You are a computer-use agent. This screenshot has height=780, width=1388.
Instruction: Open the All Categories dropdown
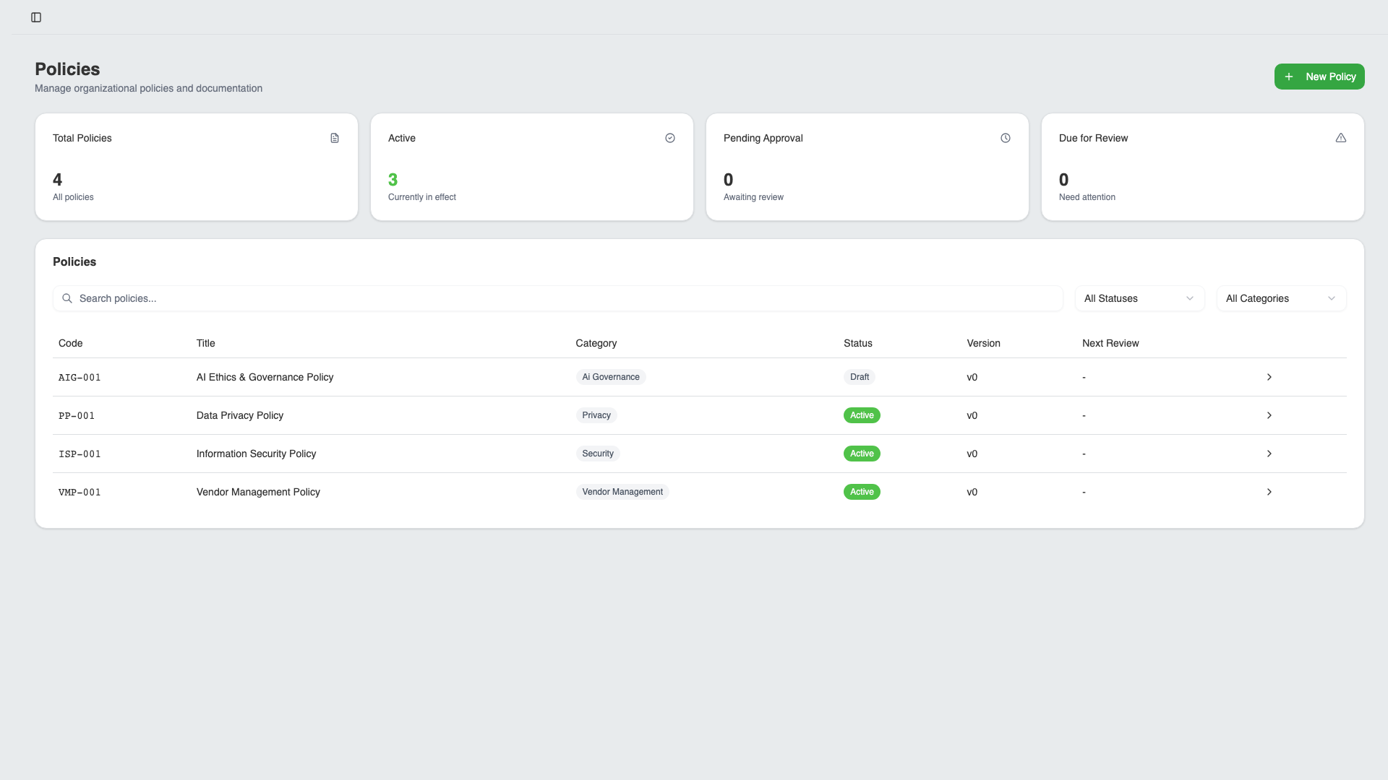pyautogui.click(x=1281, y=298)
